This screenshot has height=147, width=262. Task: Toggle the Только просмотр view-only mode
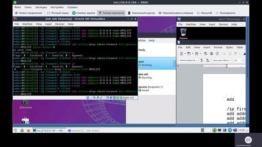click(x=111, y=13)
